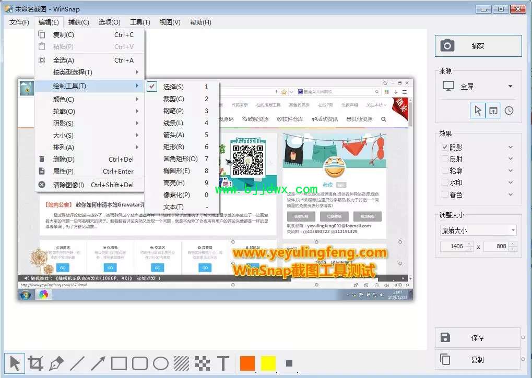Increase width using the stepper up arrow
Image resolution: width=532 pixels, height=378 pixels.
point(469,243)
